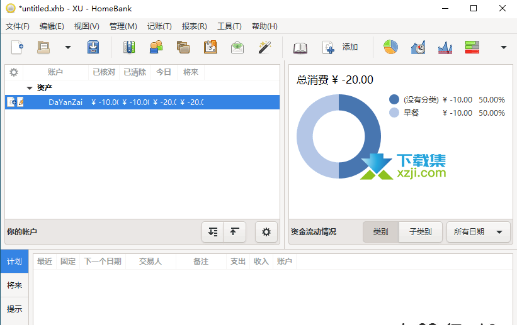Create a new file via toolbar icon
Screen dimensions: 517x325
17,47
